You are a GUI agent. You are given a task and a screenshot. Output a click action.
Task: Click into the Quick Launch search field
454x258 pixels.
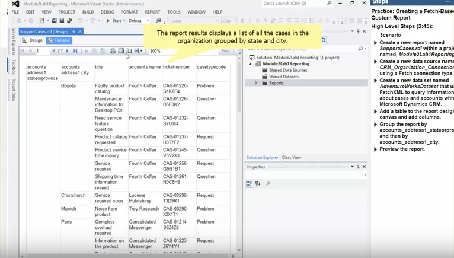(x=294, y=3)
